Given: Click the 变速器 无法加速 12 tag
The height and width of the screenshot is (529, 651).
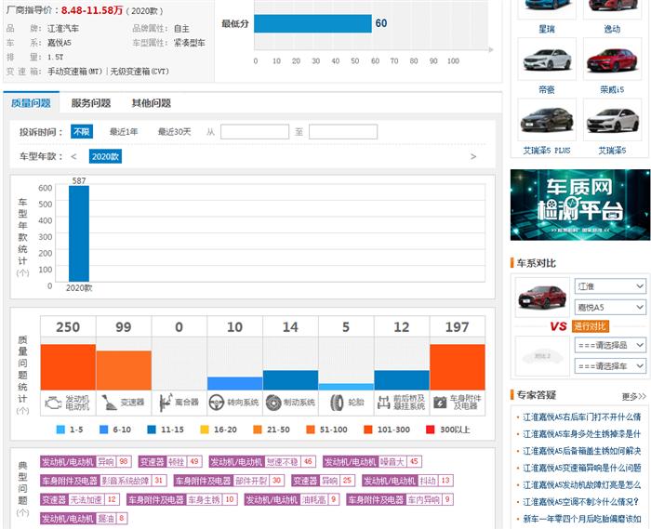Looking at the screenshot, I should click(80, 499).
